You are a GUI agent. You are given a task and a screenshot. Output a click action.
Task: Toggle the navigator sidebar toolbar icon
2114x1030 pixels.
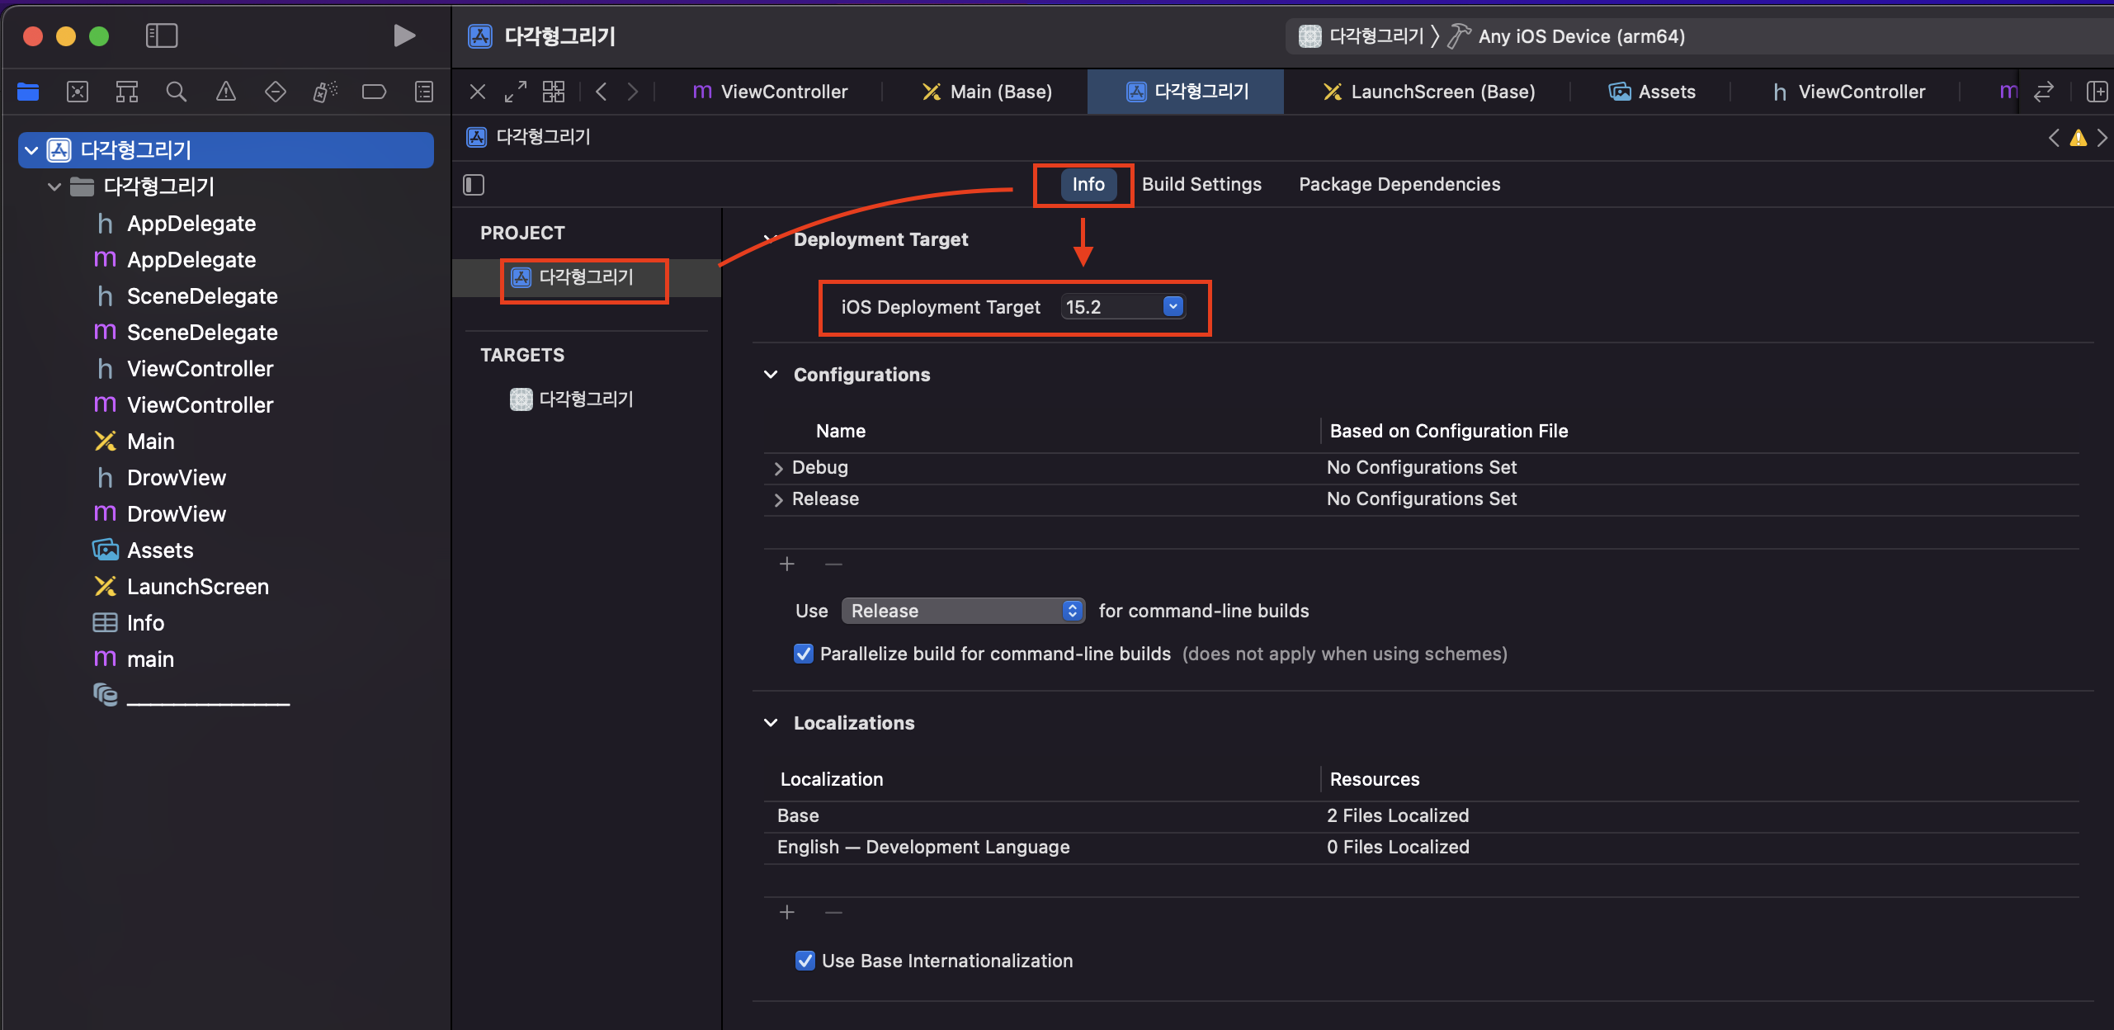[162, 35]
